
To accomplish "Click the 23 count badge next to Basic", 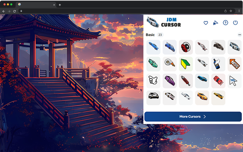I will [x=160, y=35].
